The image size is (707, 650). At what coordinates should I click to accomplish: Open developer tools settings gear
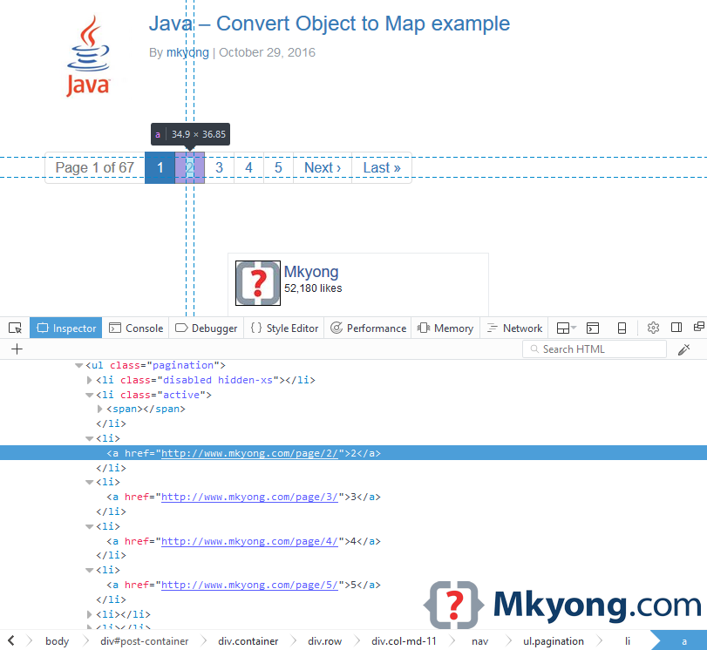click(x=653, y=328)
